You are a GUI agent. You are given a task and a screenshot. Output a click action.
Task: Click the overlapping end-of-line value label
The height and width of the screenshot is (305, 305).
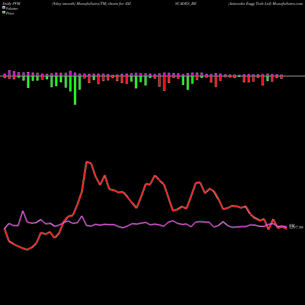pos(296,226)
